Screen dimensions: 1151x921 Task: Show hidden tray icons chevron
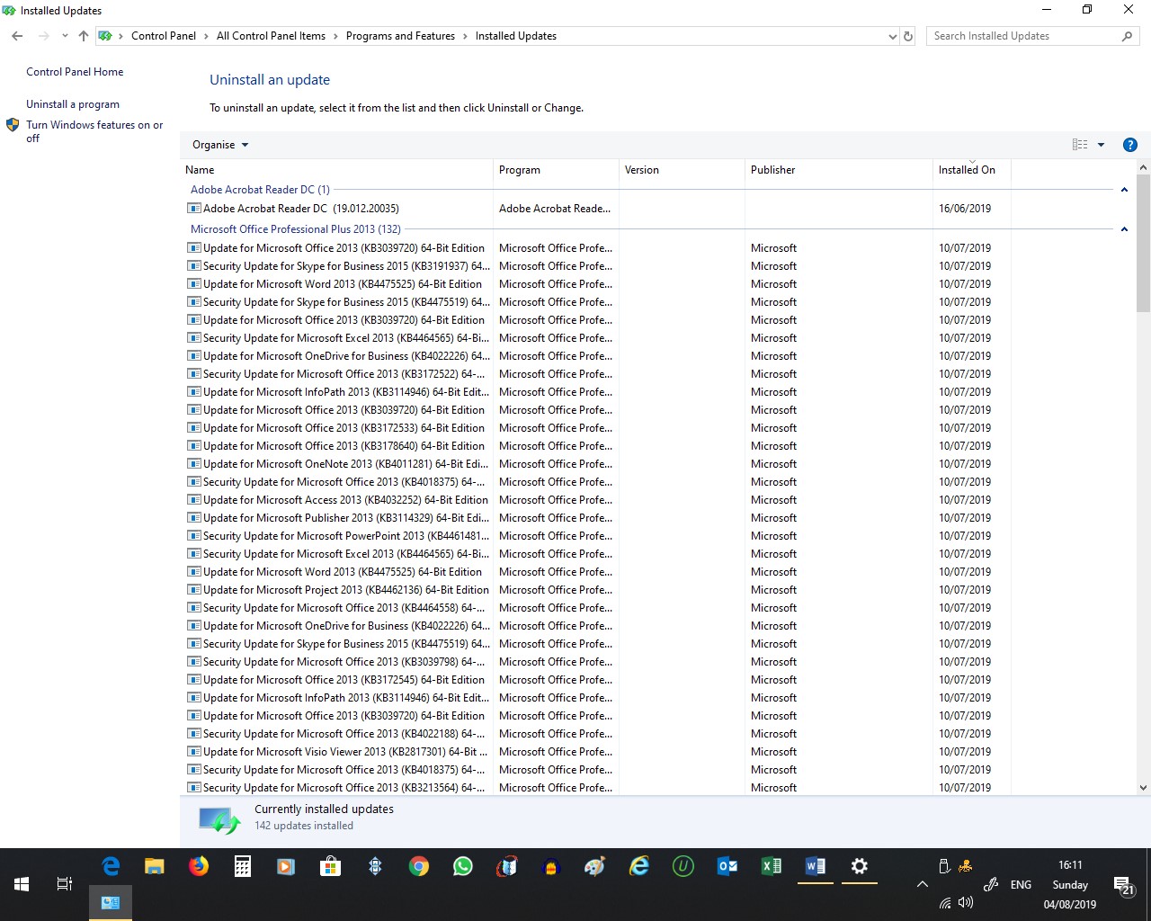point(922,884)
